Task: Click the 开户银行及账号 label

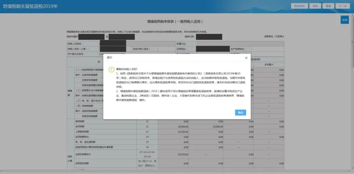Action: (76, 54)
